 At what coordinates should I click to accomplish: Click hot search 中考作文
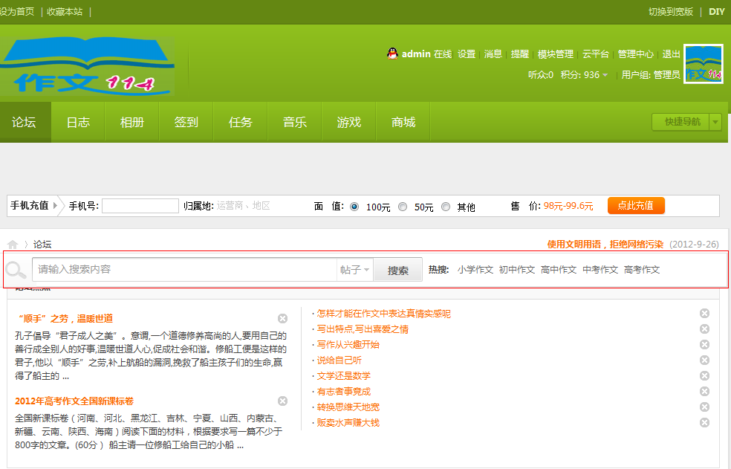[x=600, y=270]
